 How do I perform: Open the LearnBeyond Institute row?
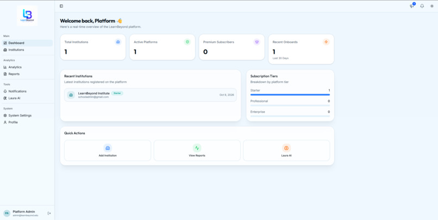[151, 95]
